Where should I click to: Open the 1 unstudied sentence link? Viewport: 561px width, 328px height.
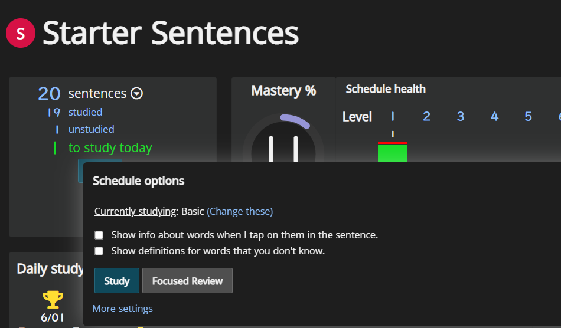click(91, 129)
